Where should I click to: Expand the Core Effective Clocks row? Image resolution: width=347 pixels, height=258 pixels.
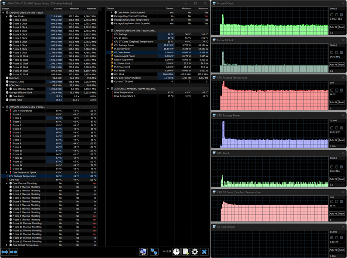point(6,89)
